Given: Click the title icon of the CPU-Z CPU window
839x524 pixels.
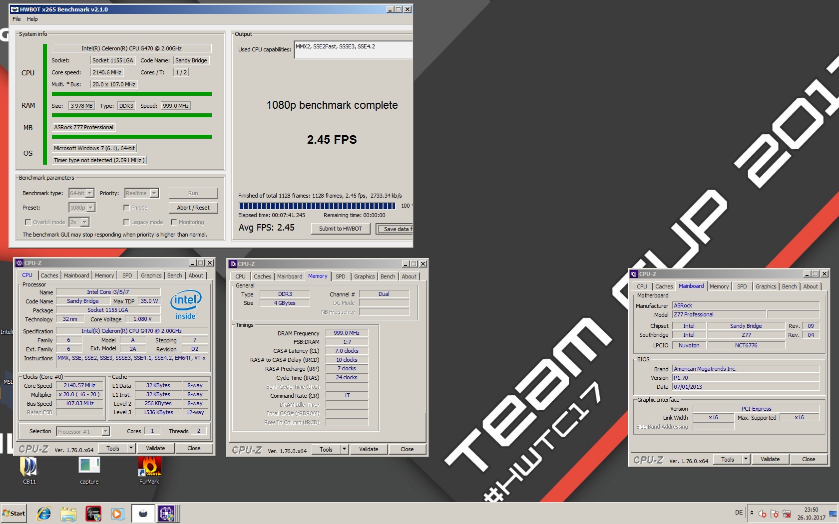Looking at the screenshot, I should coord(19,263).
